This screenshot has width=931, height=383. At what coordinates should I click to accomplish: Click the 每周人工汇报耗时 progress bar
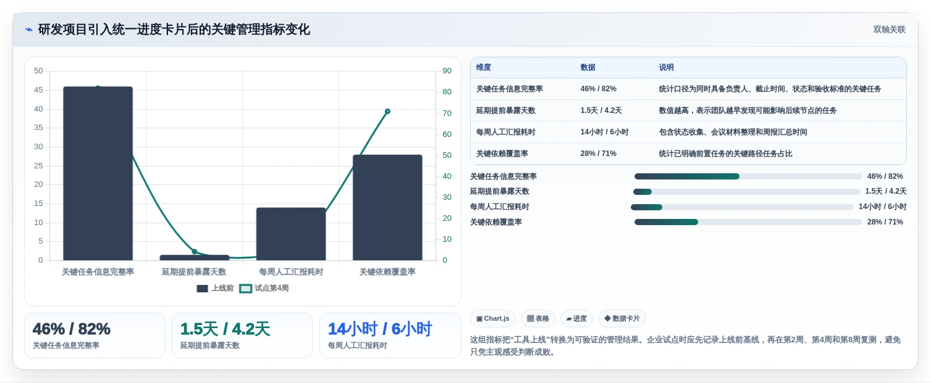[743, 207]
